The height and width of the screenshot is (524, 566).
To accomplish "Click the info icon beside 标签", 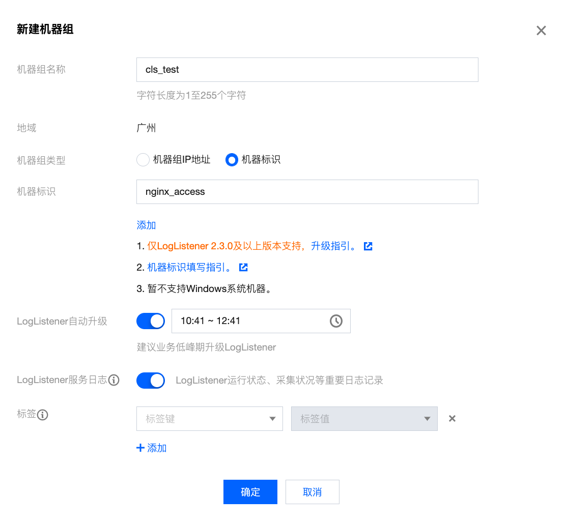I will pos(43,415).
